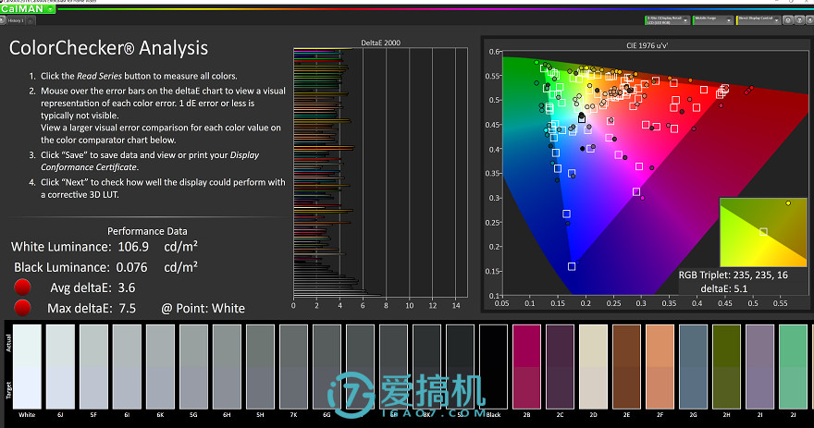Viewport: 814px width, 428px height.
Task: Select the 5H gray swatch
Action: click(x=260, y=367)
